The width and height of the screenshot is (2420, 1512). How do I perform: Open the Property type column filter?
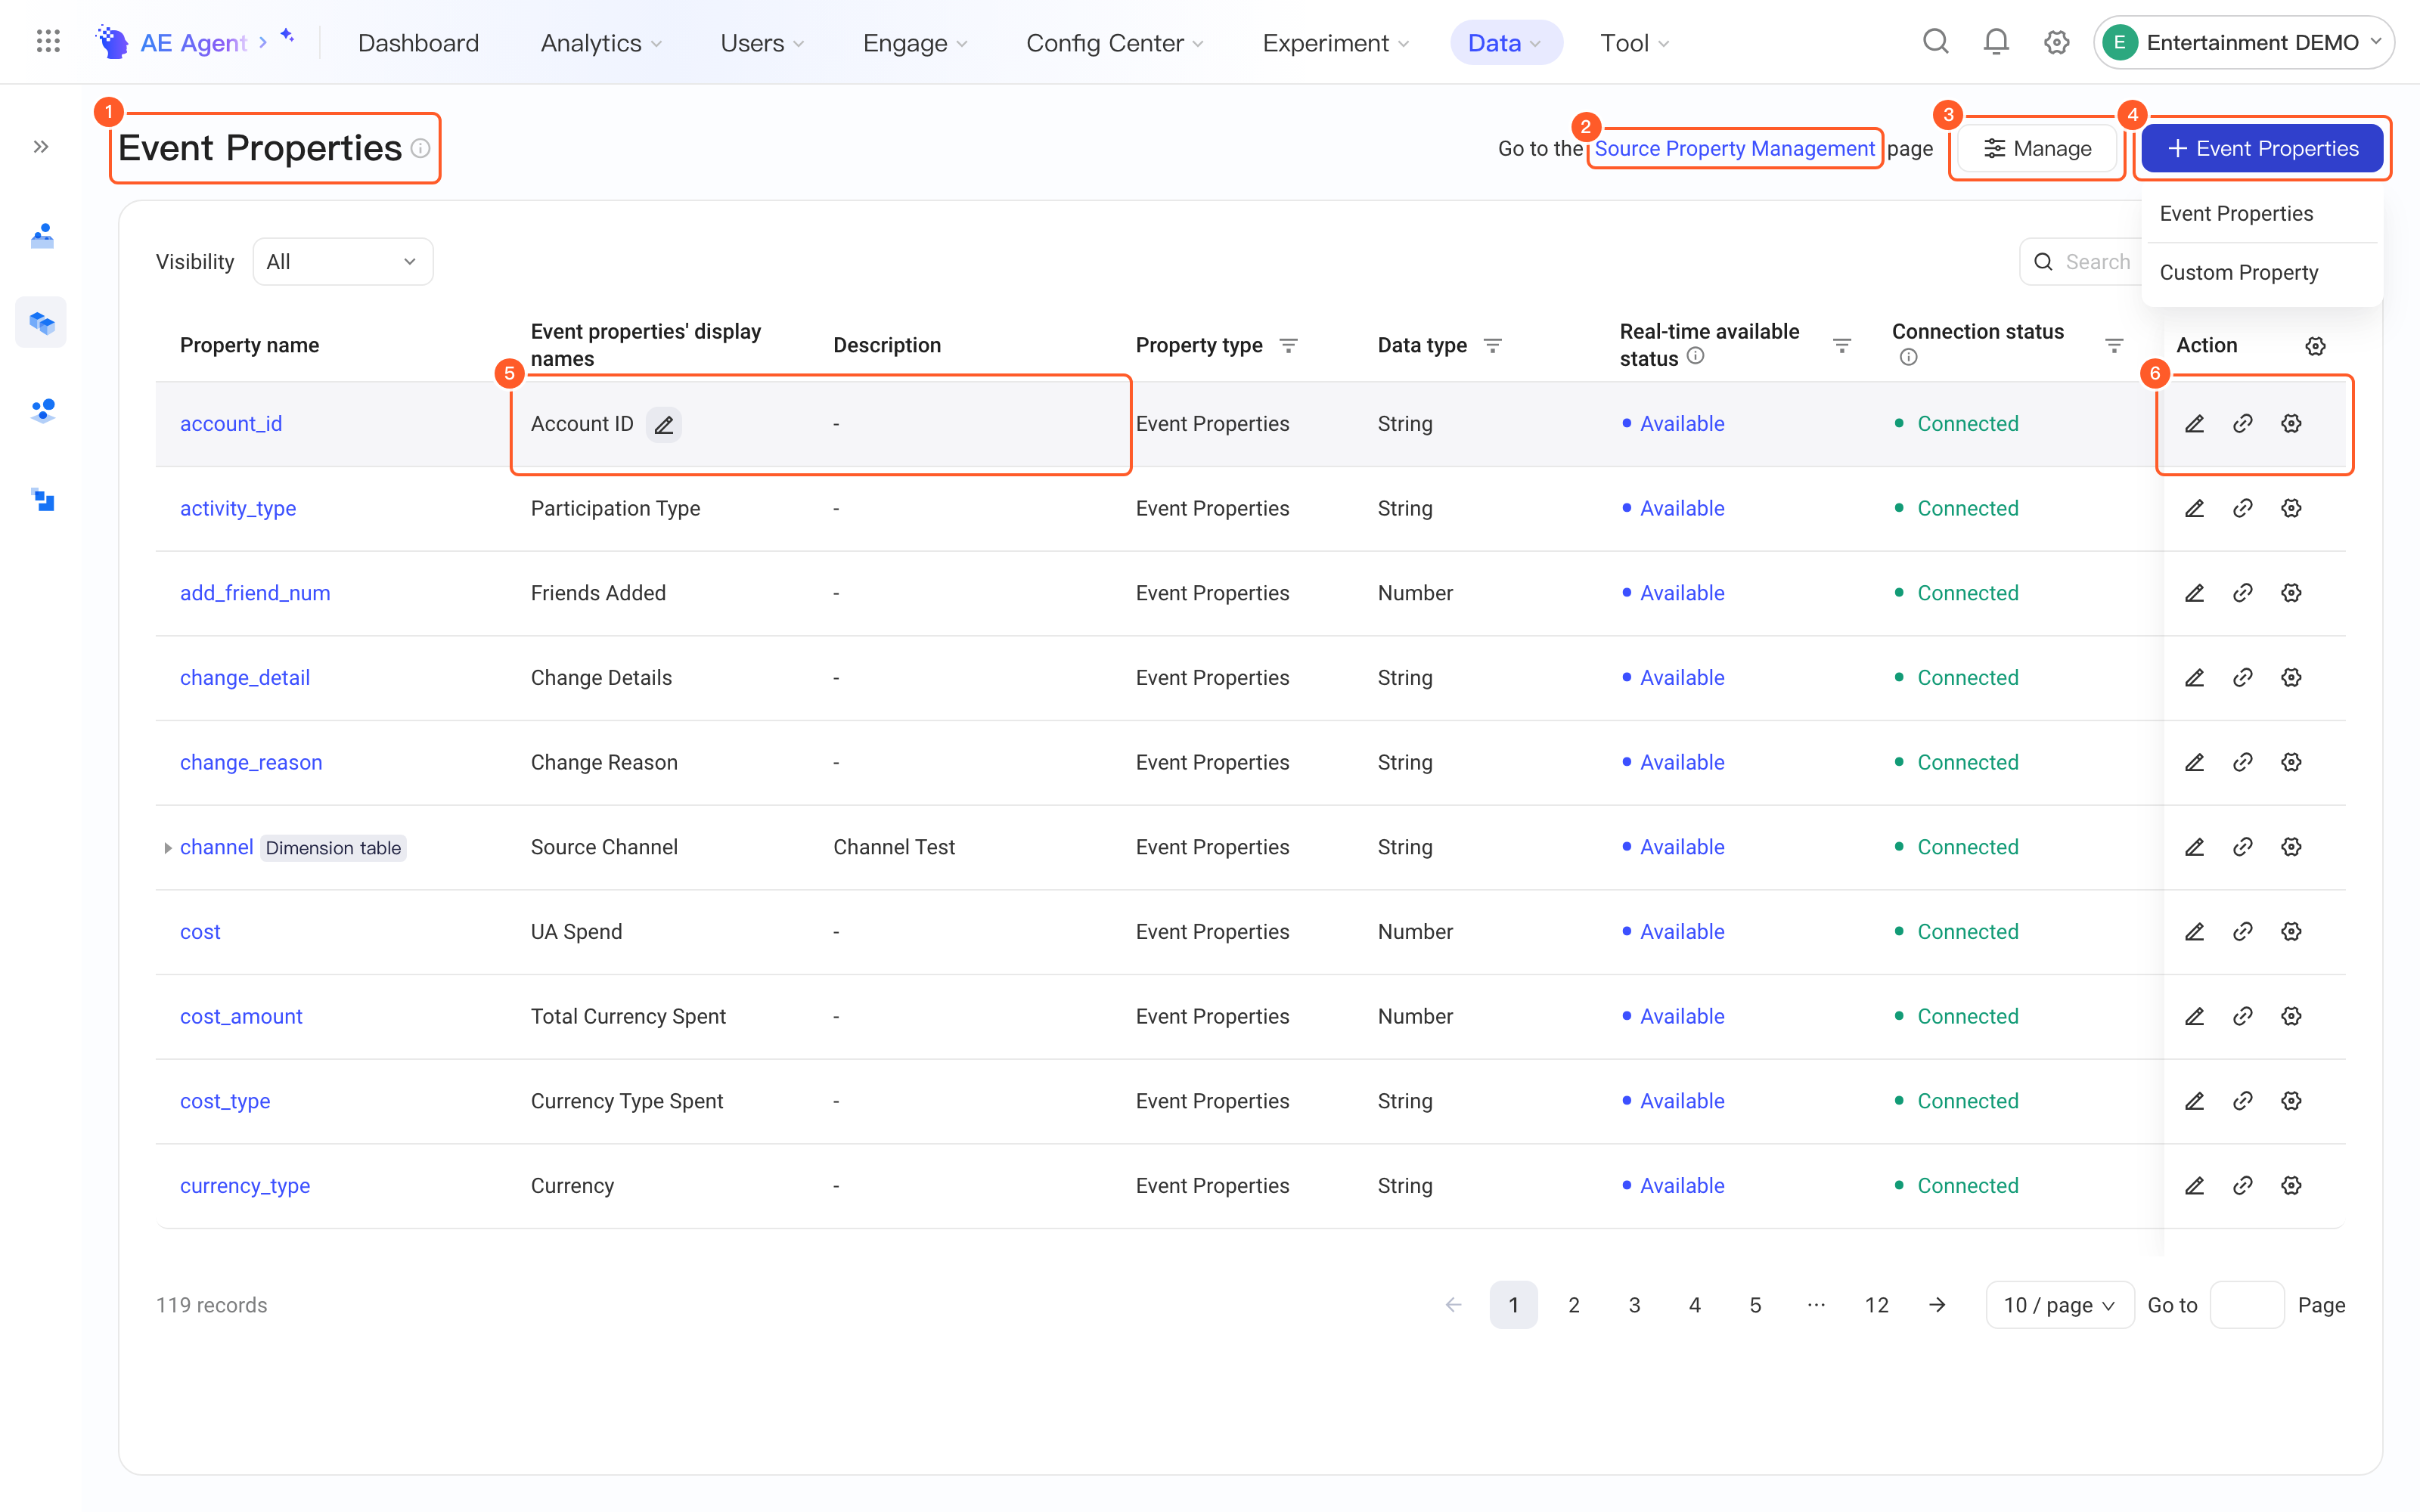(1288, 345)
